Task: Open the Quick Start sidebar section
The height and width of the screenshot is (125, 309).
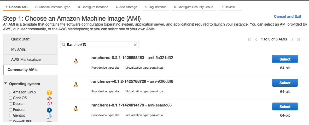Action: pyautogui.click(x=30, y=39)
